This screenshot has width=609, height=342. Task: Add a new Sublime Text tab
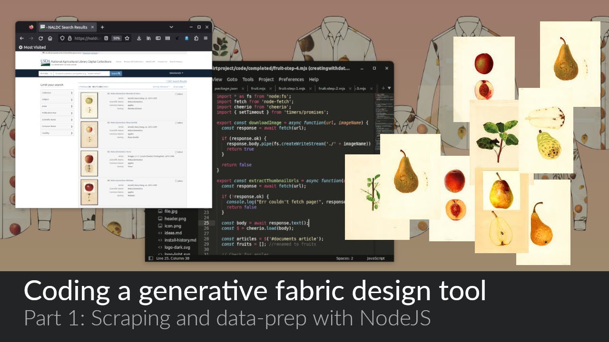pos(383,88)
